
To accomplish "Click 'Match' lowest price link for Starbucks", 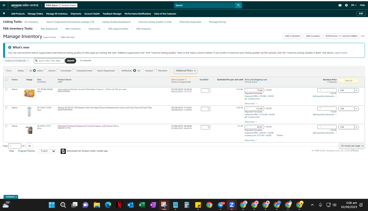I will click(x=280, y=135).
